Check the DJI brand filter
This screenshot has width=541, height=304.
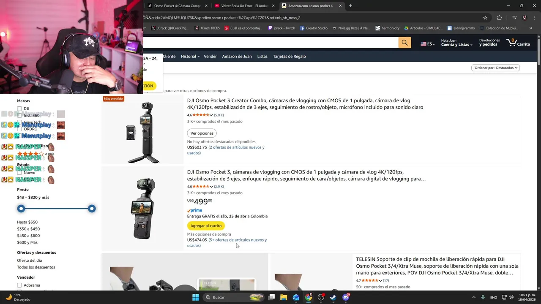tap(19, 109)
